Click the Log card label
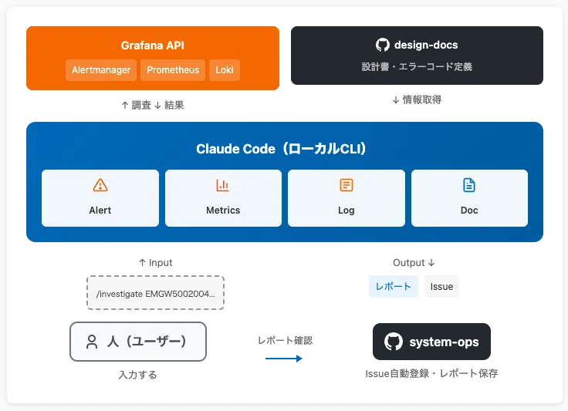Viewport: 568px width, 411px height. pos(347,211)
